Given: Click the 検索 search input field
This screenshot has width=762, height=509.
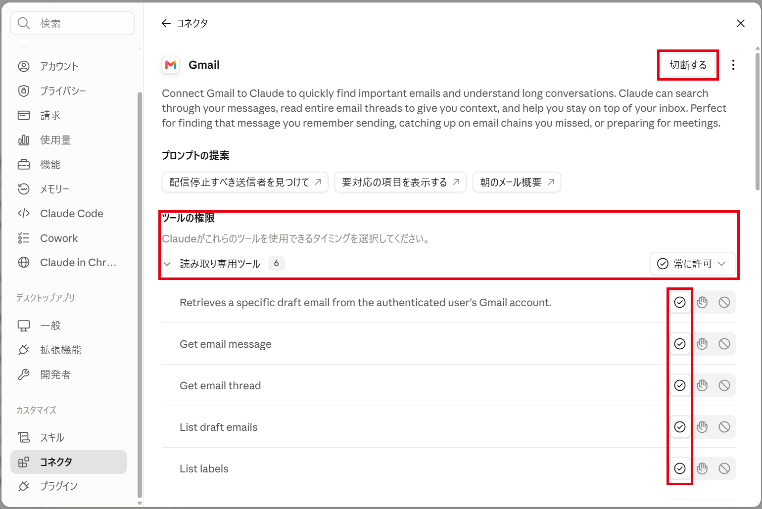Looking at the screenshot, I should [x=73, y=23].
